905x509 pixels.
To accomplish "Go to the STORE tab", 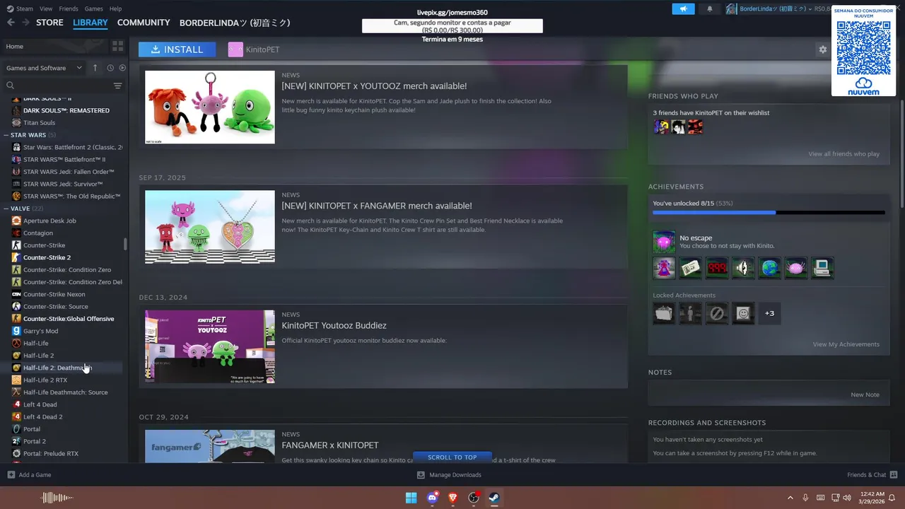I will click(x=49, y=23).
